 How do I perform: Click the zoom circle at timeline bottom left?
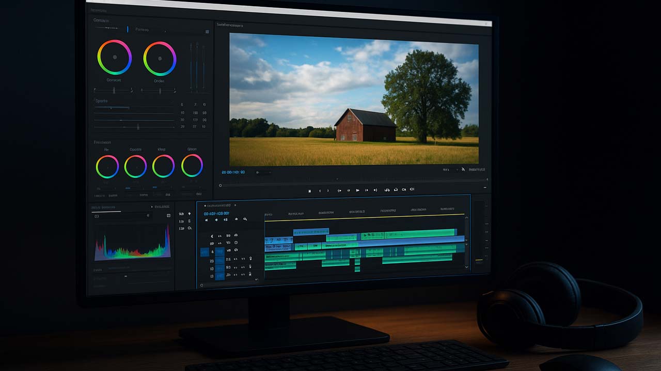click(x=201, y=285)
